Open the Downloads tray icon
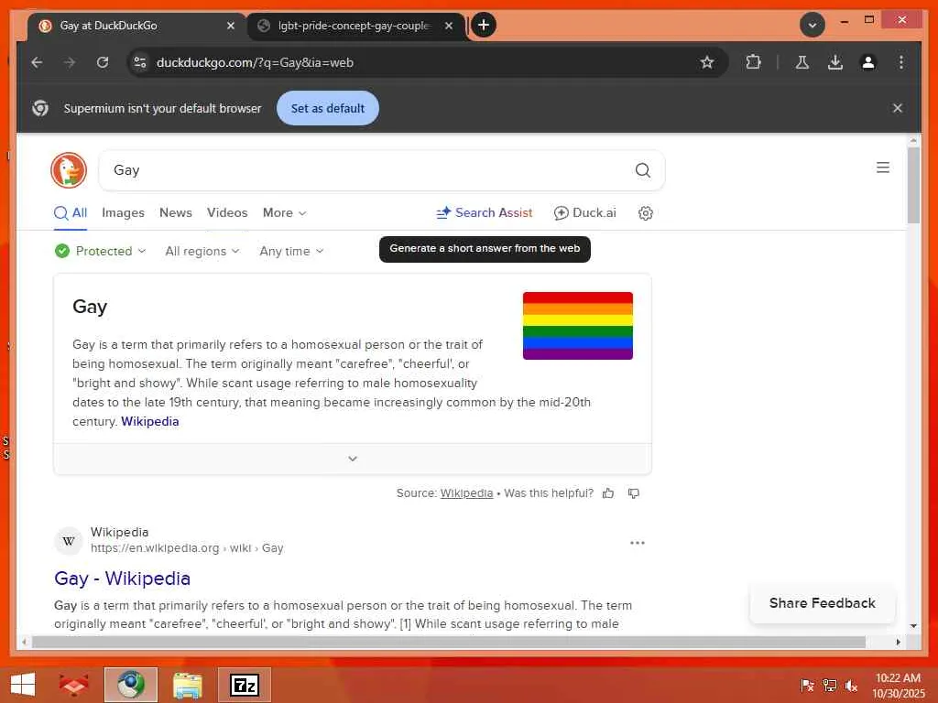Viewport: 938px width, 703px height. point(835,62)
